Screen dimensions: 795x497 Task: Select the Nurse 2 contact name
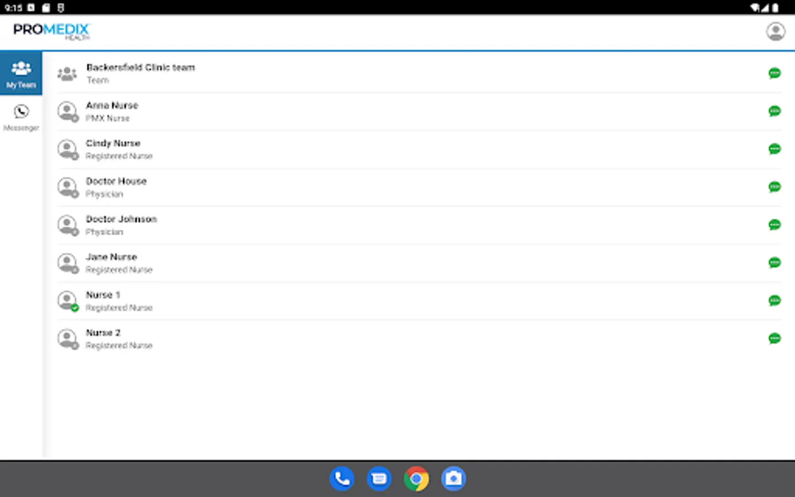[103, 333]
